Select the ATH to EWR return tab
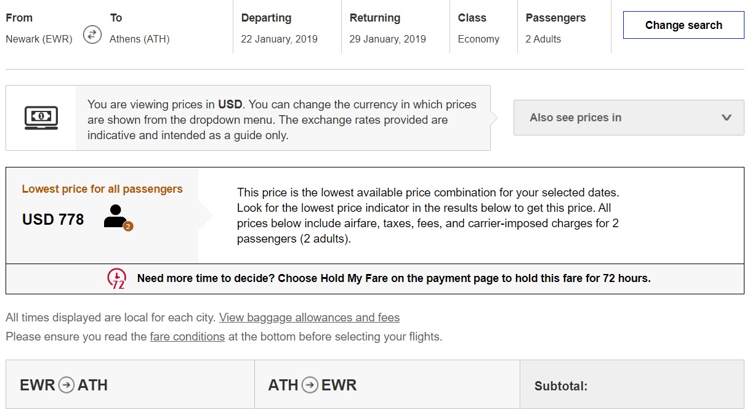The height and width of the screenshot is (415, 750). [x=387, y=384]
